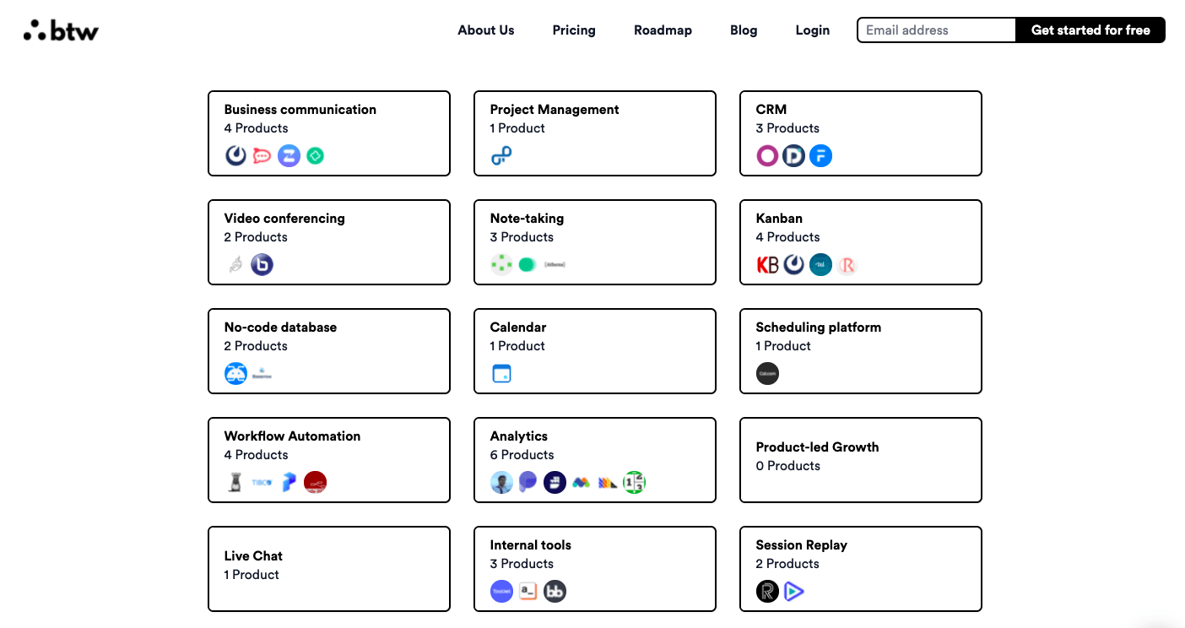Click the dark blue b icon under Video conferencing
The height and width of the screenshot is (628, 1185).
262,265
